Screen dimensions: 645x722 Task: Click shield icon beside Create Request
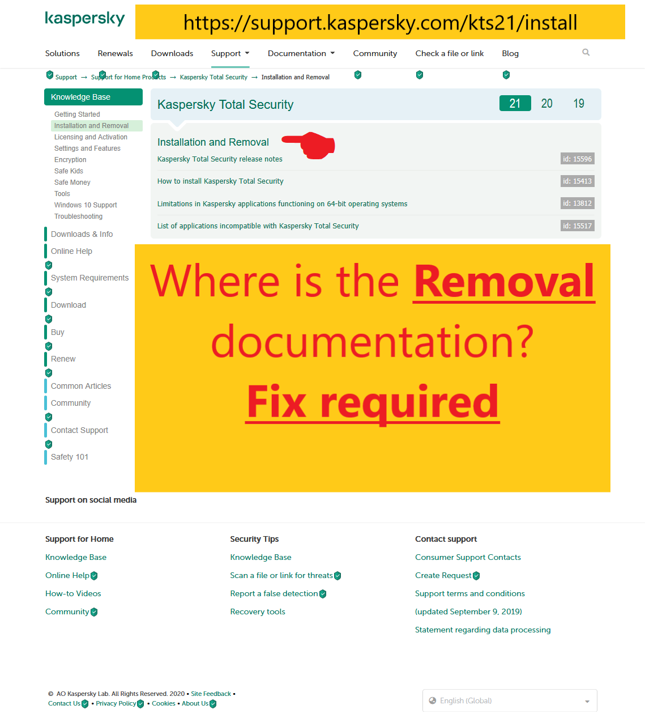click(x=476, y=576)
